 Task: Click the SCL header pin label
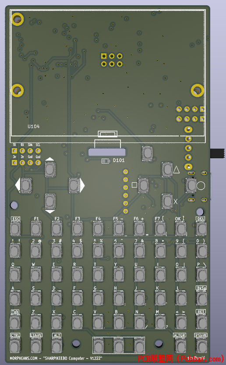coord(38,145)
